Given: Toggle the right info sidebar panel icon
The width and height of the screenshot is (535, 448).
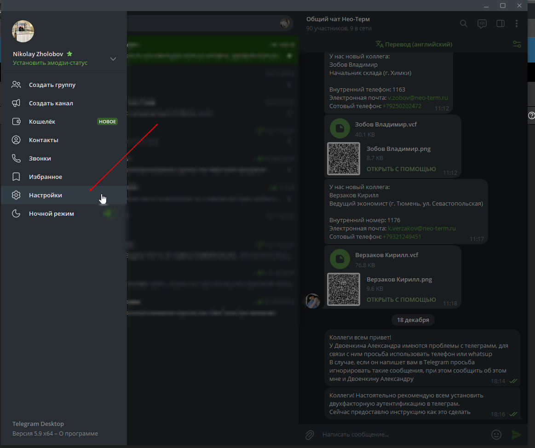Looking at the screenshot, I should point(500,23).
